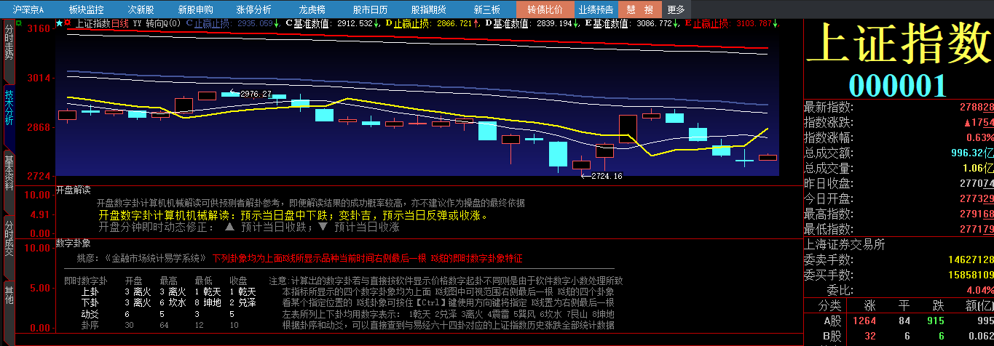Click the 指数涨幅 0.63% row
994x346 pixels.
click(x=899, y=137)
